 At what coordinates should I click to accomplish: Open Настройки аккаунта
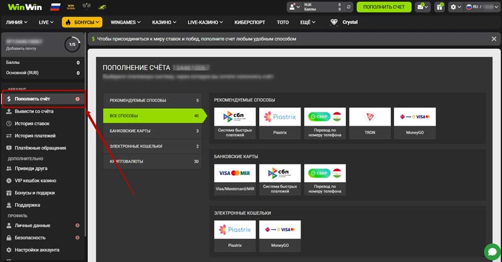[x=43, y=250]
